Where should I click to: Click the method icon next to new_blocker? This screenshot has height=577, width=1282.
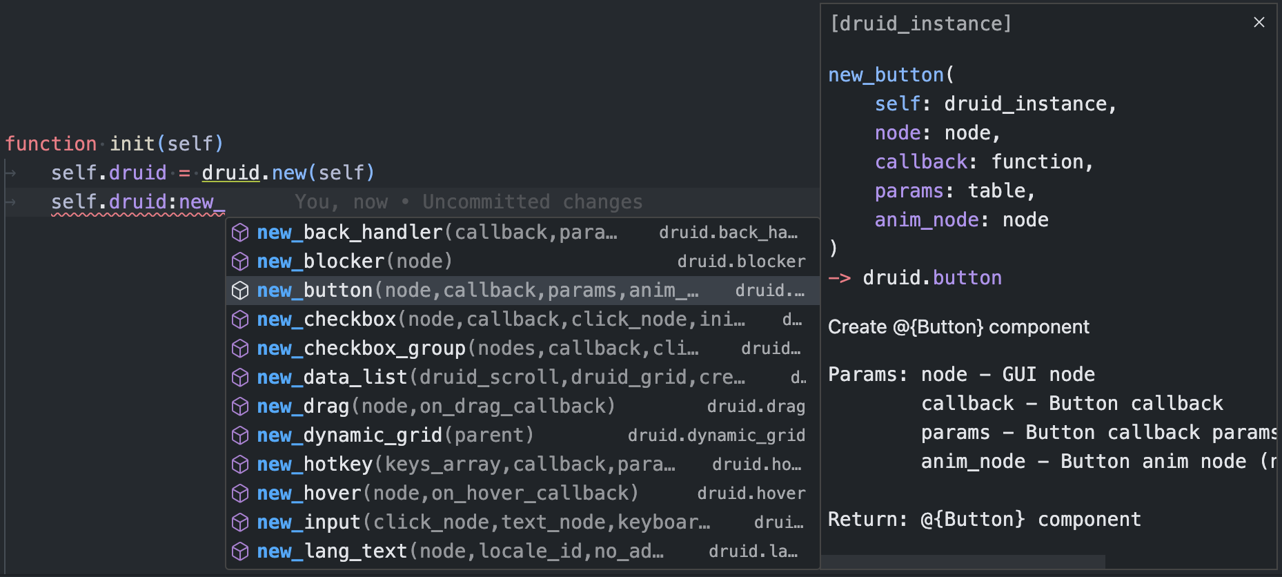240,262
